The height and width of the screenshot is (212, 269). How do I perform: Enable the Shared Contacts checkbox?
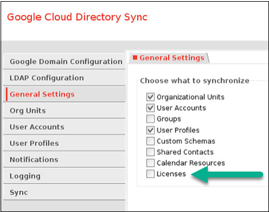[150, 152]
